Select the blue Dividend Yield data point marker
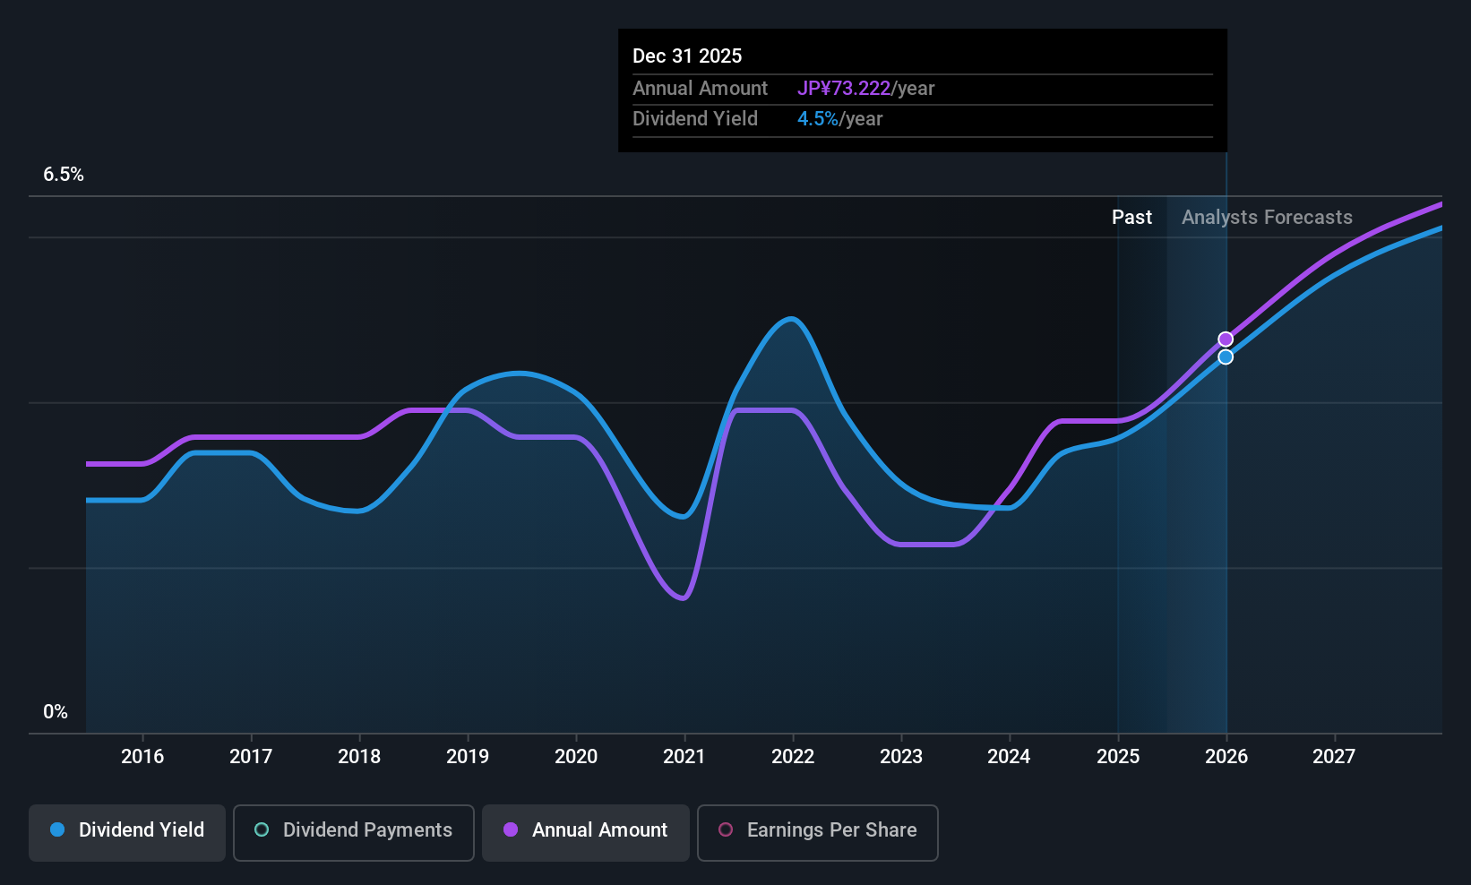Image resolution: width=1471 pixels, height=885 pixels. 1226,357
